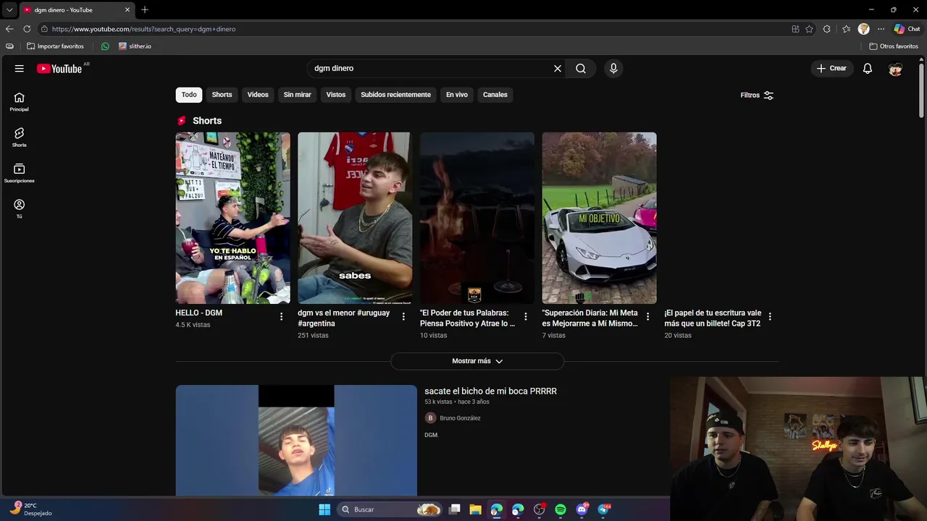Select the Vistos filter chip
This screenshot has width=927, height=521.
coord(336,95)
